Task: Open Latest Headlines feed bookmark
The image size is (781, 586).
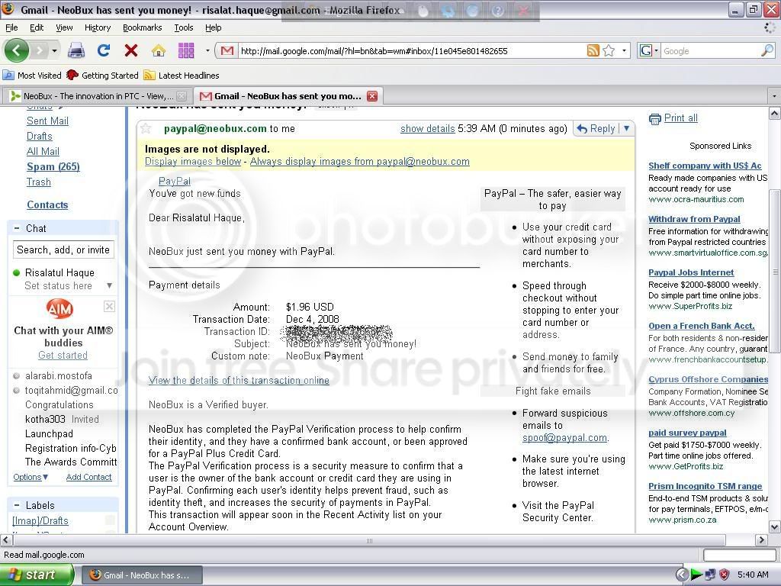Action: point(182,76)
